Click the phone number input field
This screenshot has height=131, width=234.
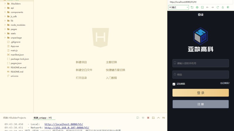(x=201, y=63)
